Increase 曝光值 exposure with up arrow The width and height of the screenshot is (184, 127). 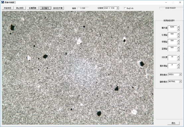click(178, 27)
